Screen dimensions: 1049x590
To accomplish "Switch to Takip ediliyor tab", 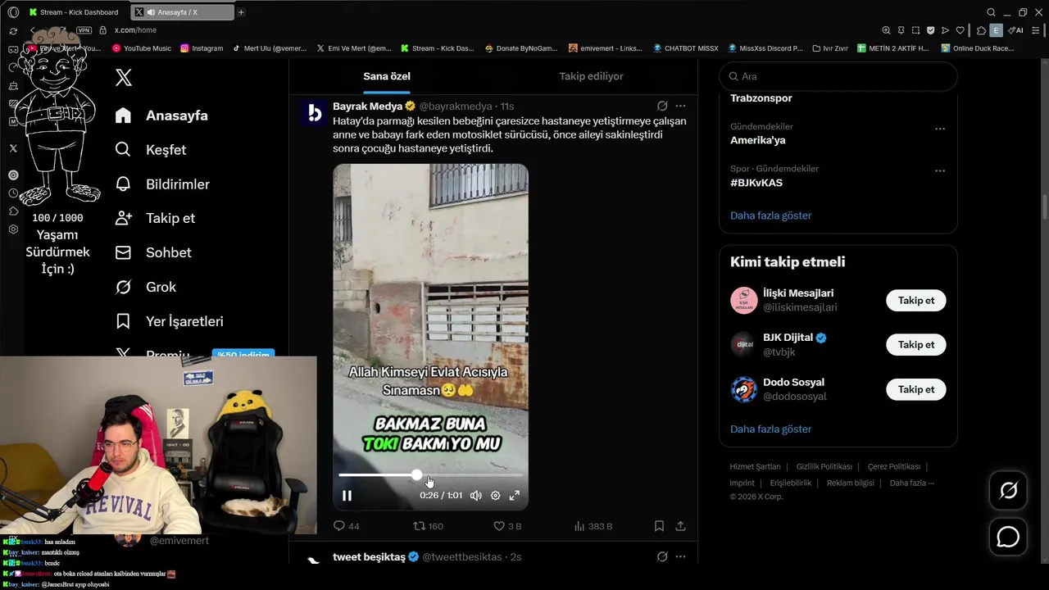I will 591,76.
